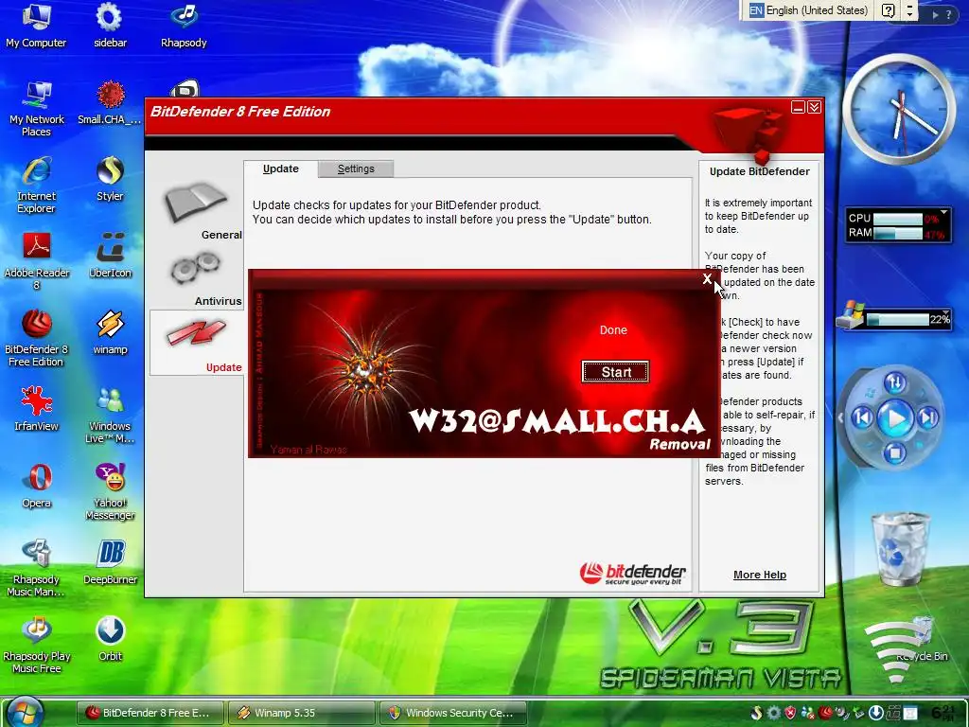Open the gear tray icon

pyautogui.click(x=774, y=713)
